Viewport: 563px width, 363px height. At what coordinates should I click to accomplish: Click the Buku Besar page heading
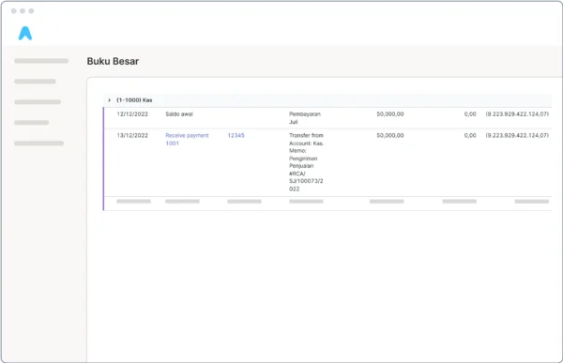coord(113,61)
